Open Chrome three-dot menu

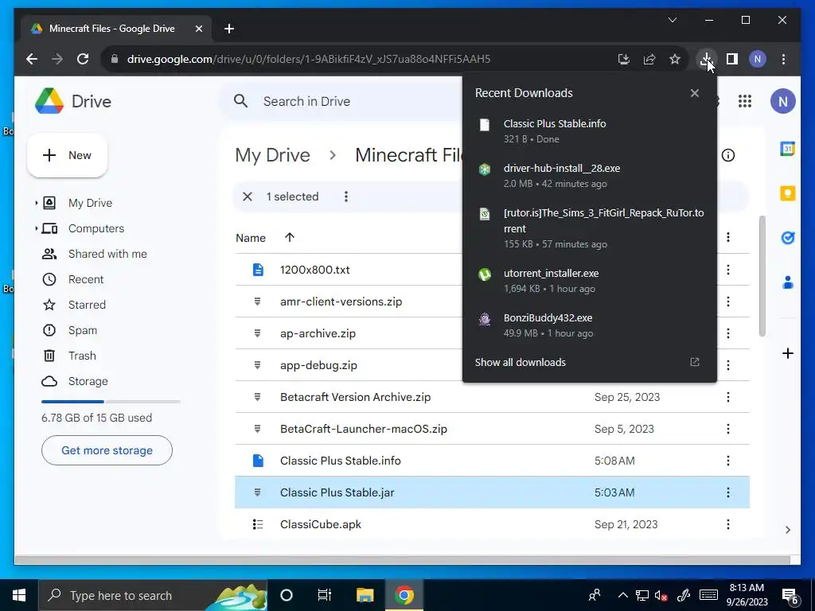click(x=783, y=59)
